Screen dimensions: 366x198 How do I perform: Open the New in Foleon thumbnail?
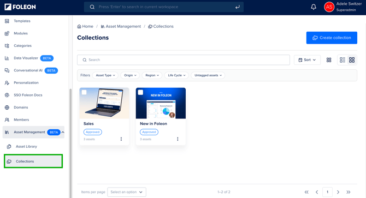point(161,103)
